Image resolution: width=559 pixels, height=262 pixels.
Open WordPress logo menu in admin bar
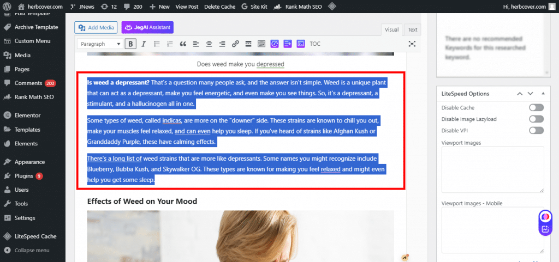(x=8, y=7)
